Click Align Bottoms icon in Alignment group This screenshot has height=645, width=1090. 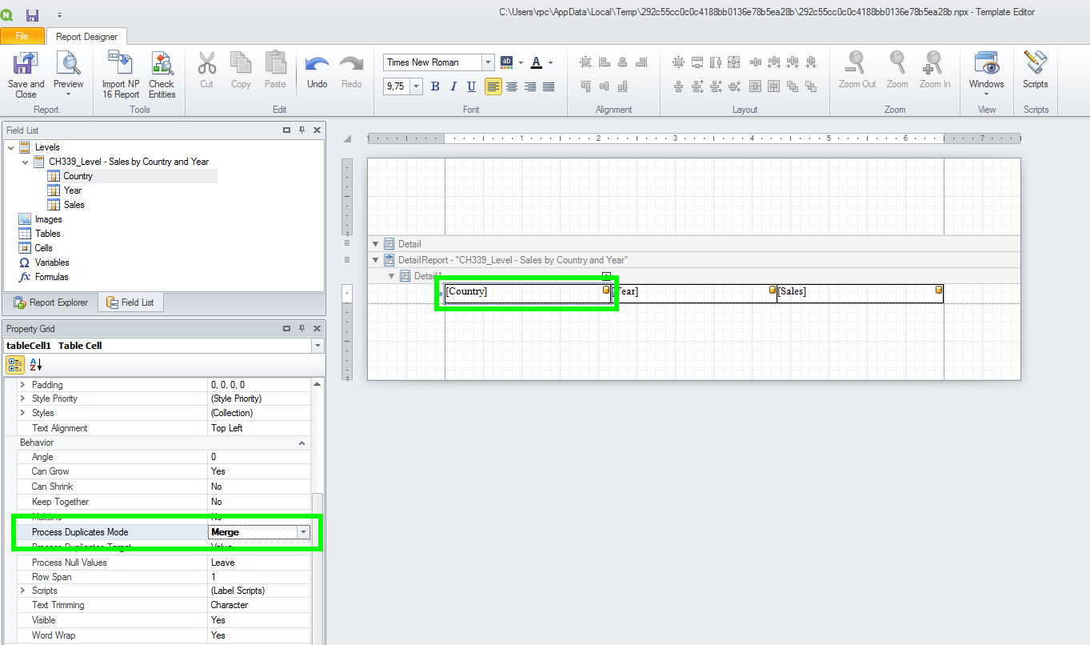[x=622, y=86]
